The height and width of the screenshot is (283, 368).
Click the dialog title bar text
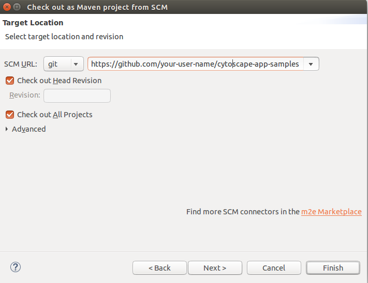[x=97, y=7]
